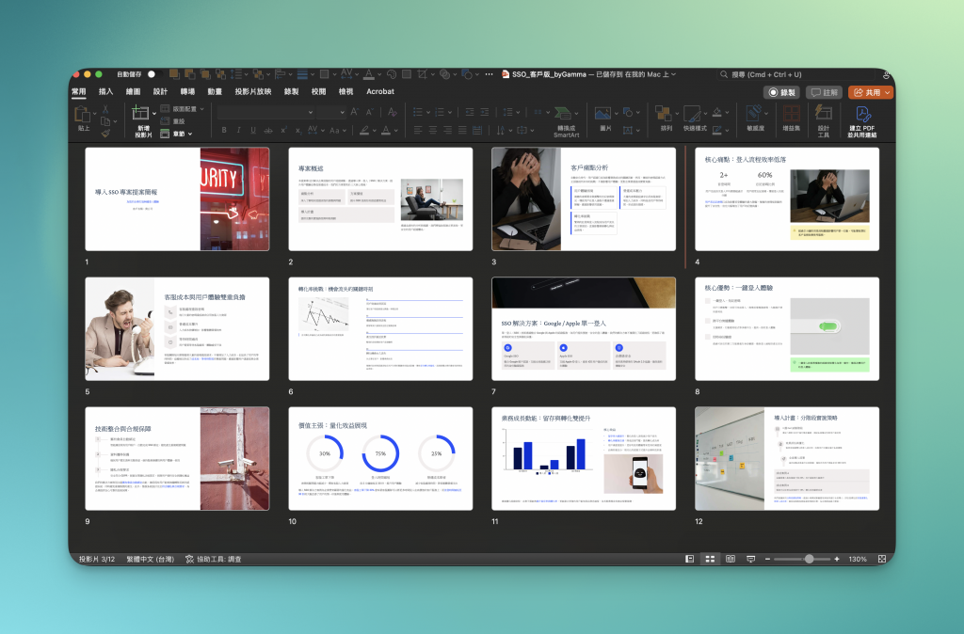Click the Shape Fill bucket icon

(716, 112)
